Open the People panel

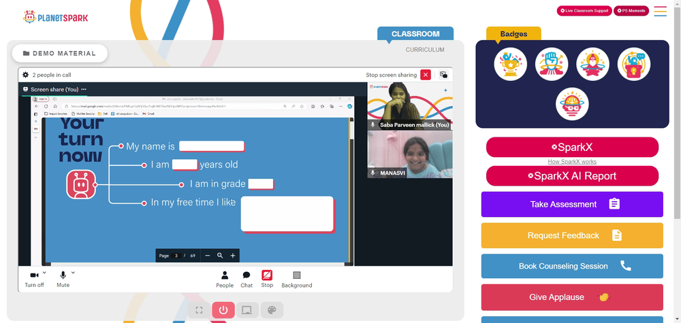click(x=225, y=279)
